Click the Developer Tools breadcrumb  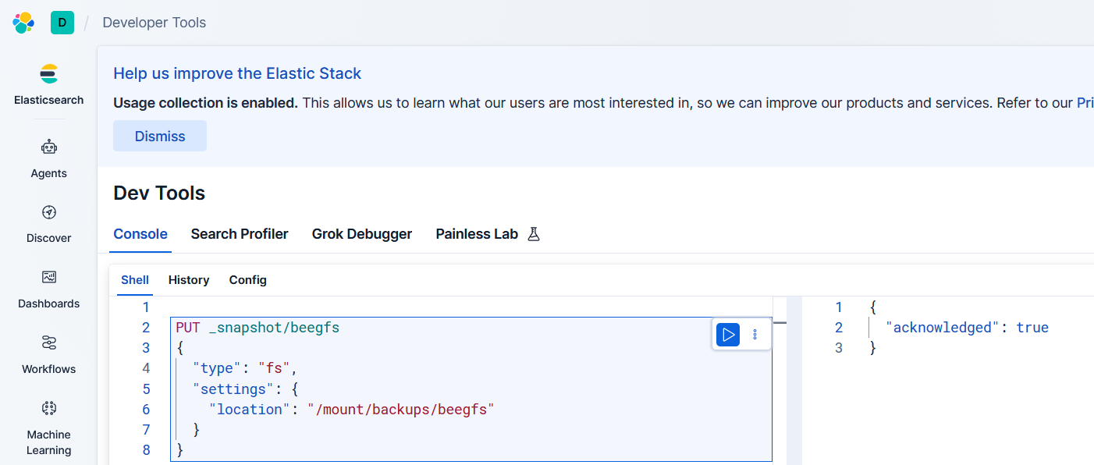pyautogui.click(x=155, y=23)
